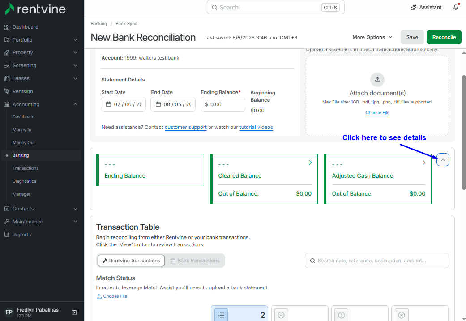Click the green Reconcile button
This screenshot has height=321, width=466.
click(444, 37)
